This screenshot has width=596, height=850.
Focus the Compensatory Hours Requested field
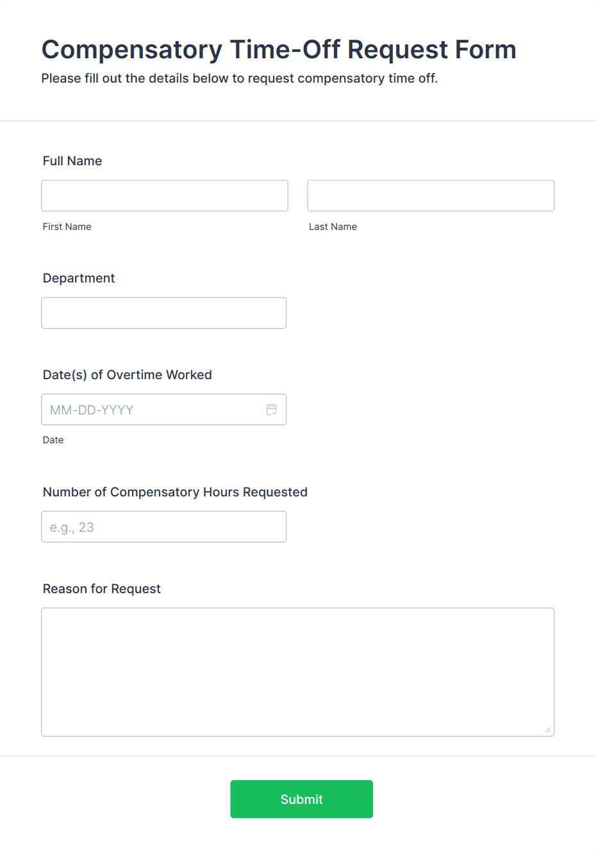tap(163, 527)
